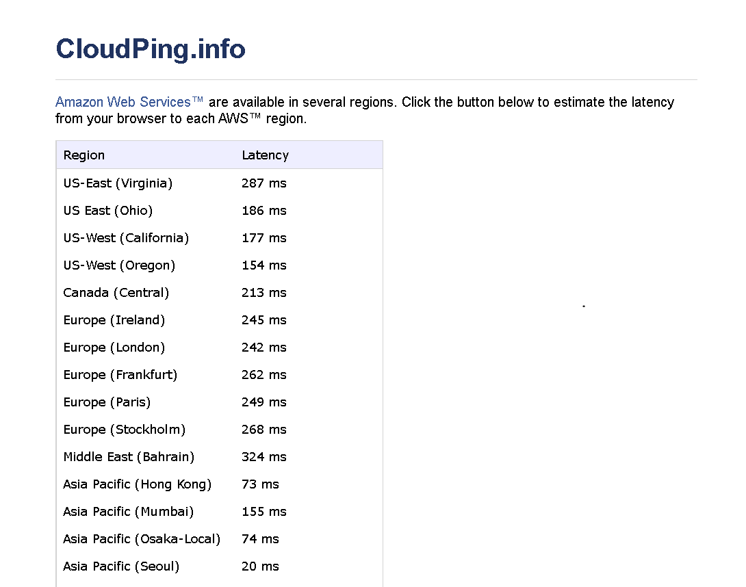Click the Europe (Frankfurt) row label
The image size is (746, 587).
pos(120,375)
